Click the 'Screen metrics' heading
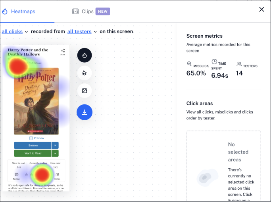Screen dimensions: 271x202 click(204, 36)
